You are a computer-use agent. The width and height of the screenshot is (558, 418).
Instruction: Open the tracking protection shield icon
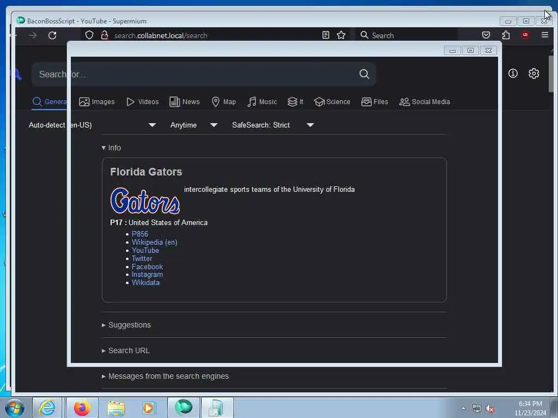pyautogui.click(x=89, y=35)
